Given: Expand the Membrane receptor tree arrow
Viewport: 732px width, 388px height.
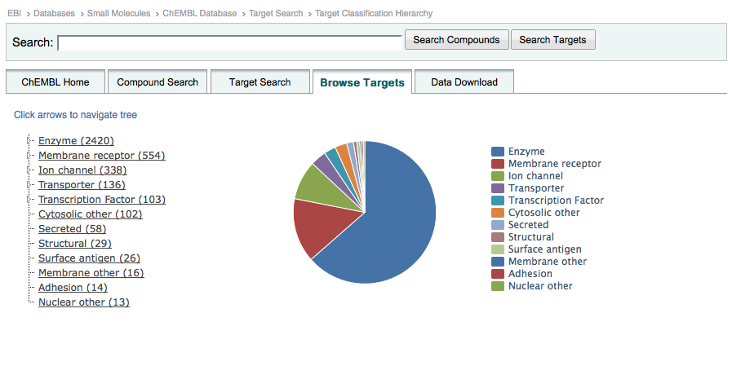Looking at the screenshot, I should pyautogui.click(x=29, y=156).
